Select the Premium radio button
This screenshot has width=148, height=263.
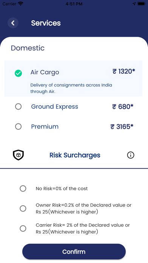[18, 127]
